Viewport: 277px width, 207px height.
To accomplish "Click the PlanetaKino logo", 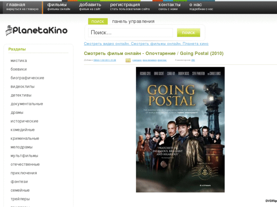I will pos(37,30).
